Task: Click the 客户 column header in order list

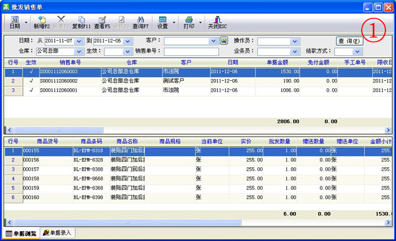Action: (186, 63)
